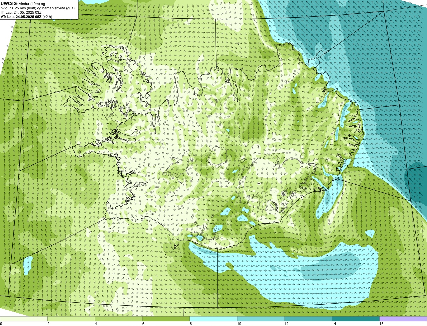
Task: Click the dark green 6–8 legend swatch
Action: 166,319
